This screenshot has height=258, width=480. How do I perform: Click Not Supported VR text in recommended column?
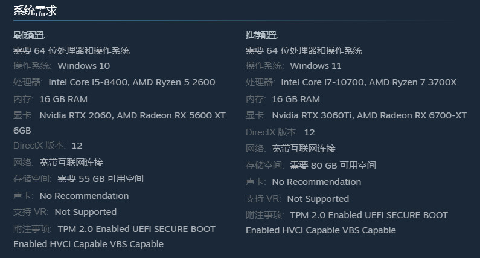[318, 199]
